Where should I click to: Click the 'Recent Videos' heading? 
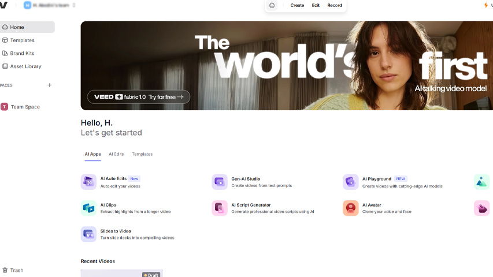tap(98, 261)
